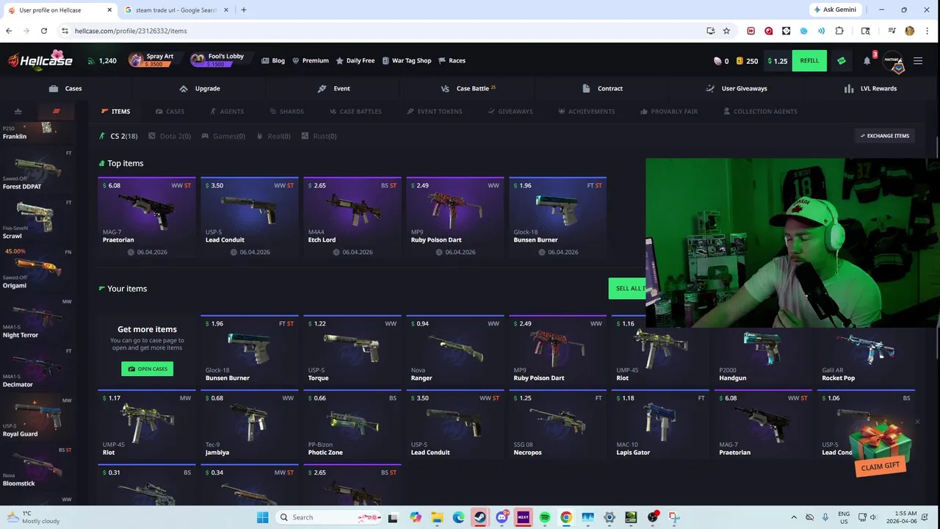Viewport: 940px width, 529px height.
Task: Click the browser address bar URL
Action: pos(131,31)
